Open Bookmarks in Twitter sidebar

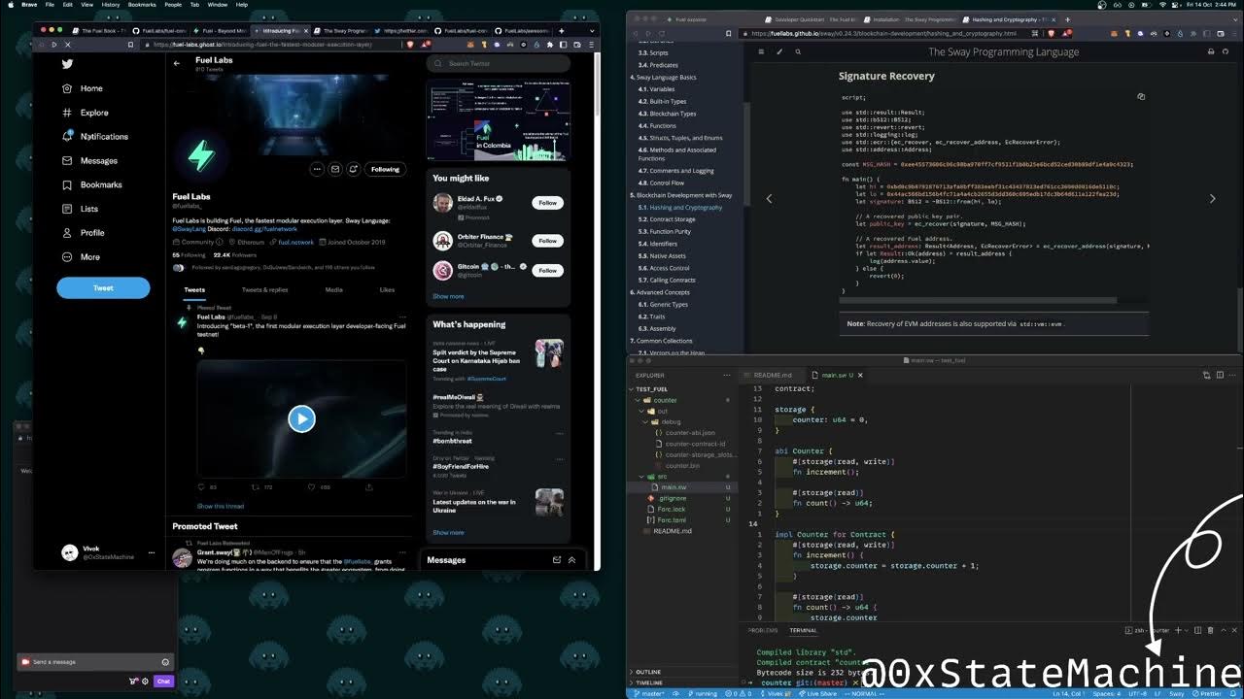click(x=91, y=184)
